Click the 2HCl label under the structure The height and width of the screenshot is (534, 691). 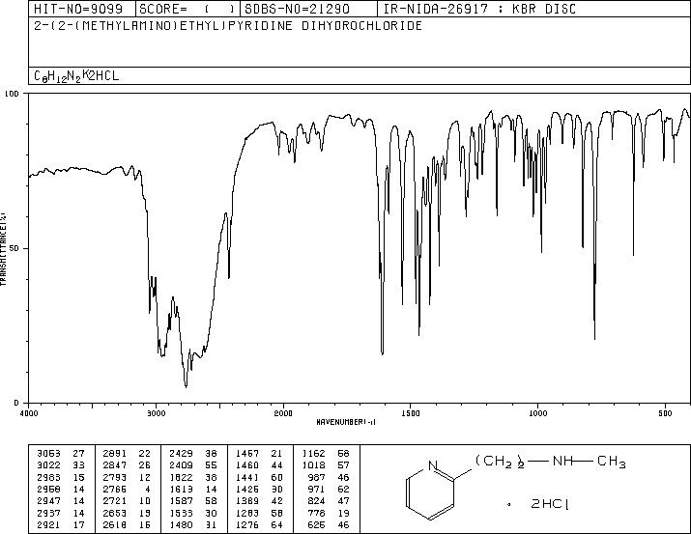click(550, 504)
